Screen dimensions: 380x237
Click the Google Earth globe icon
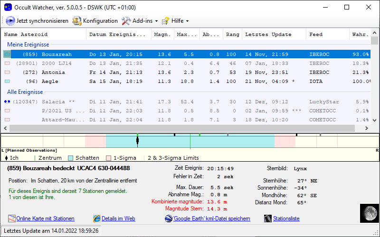pos(169,219)
